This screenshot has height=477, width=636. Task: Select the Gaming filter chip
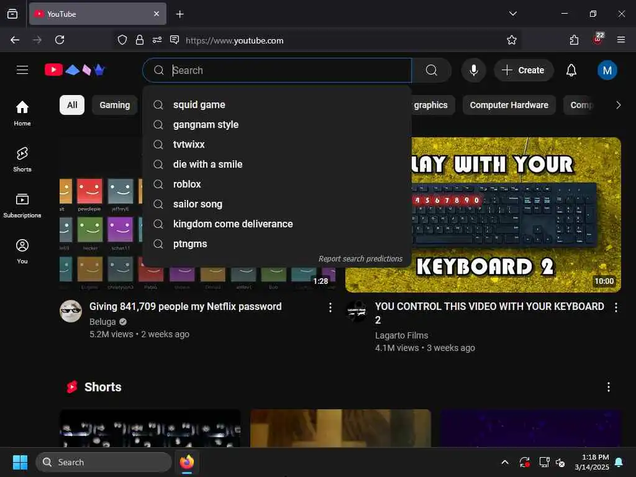[115, 105]
